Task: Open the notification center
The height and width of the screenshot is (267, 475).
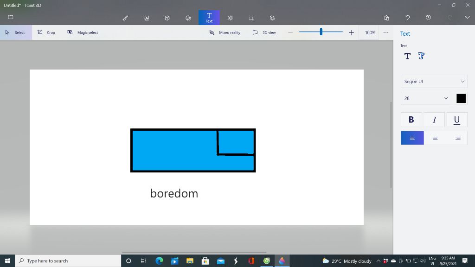Action: click(465, 261)
